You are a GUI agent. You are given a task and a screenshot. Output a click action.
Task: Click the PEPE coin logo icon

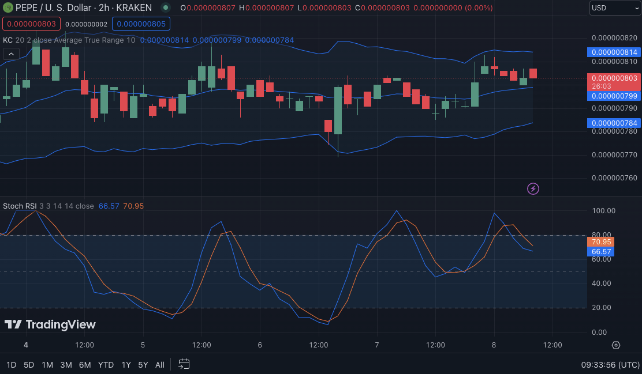(8, 7)
